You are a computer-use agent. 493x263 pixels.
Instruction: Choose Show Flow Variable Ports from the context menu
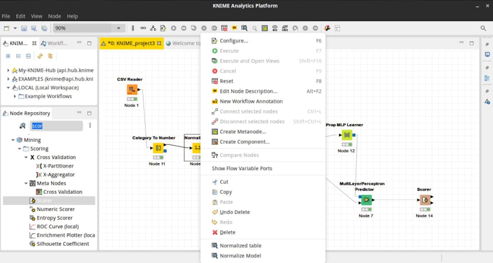coord(242,168)
